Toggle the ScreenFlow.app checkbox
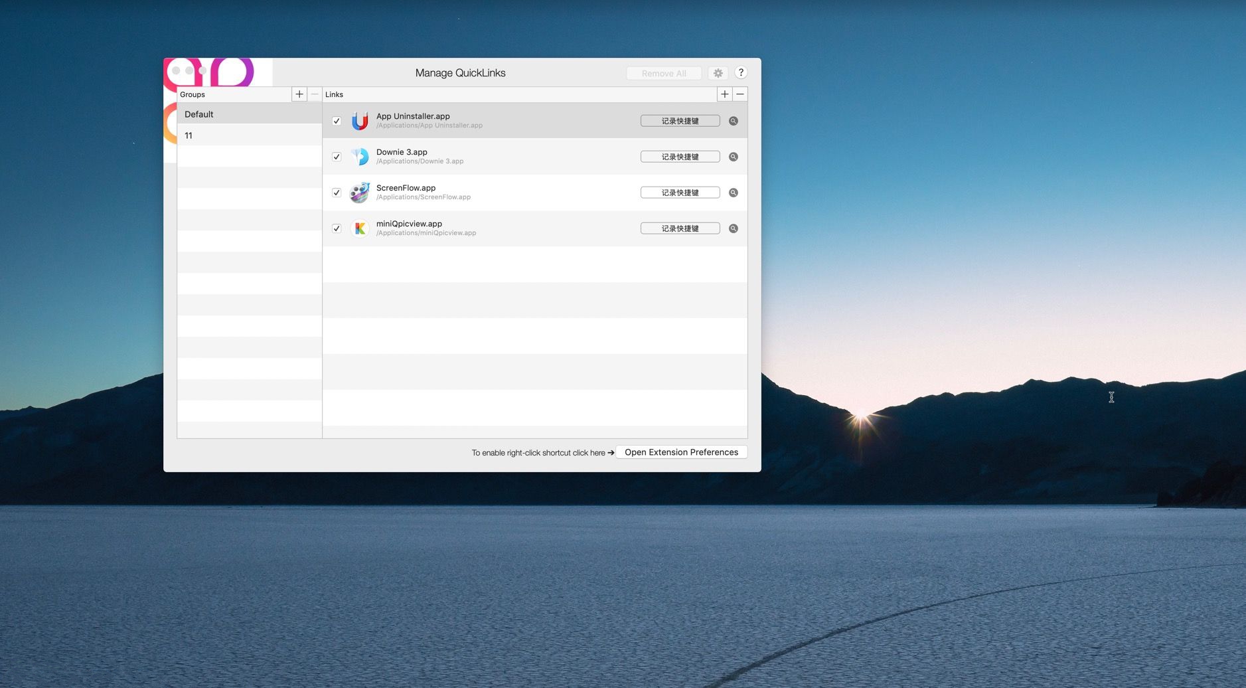 pyautogui.click(x=337, y=193)
